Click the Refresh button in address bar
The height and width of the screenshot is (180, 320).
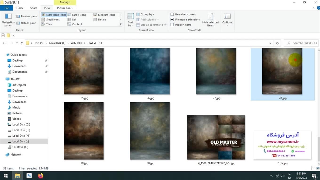pos(277,43)
